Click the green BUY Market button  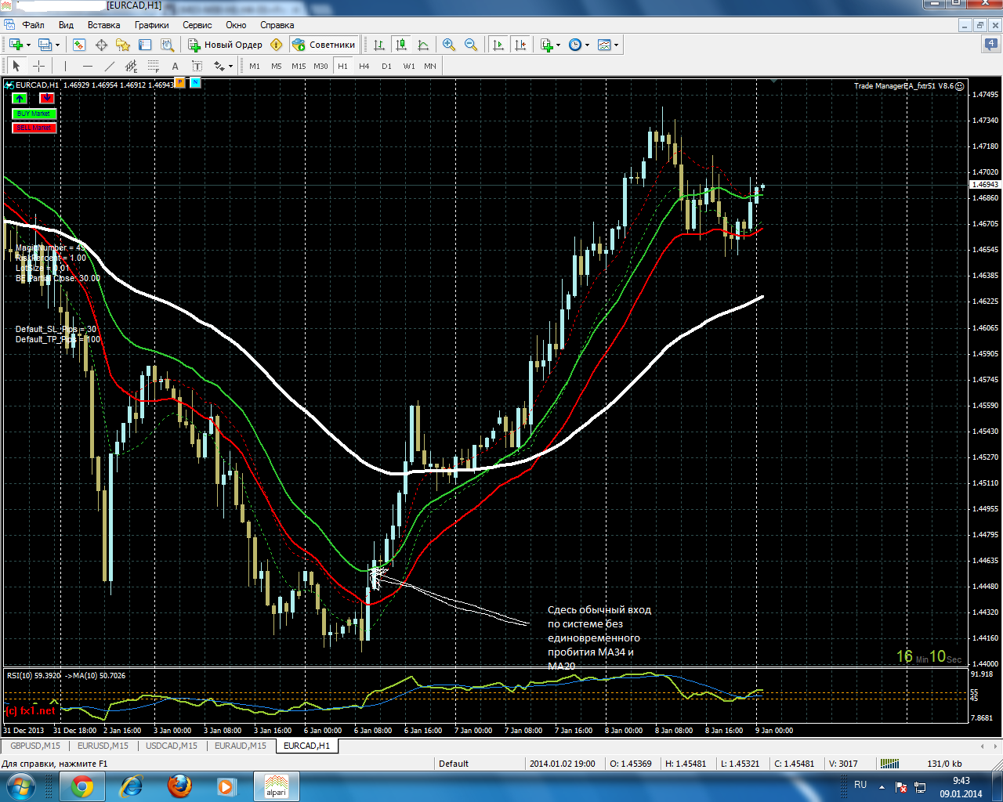tap(34, 114)
